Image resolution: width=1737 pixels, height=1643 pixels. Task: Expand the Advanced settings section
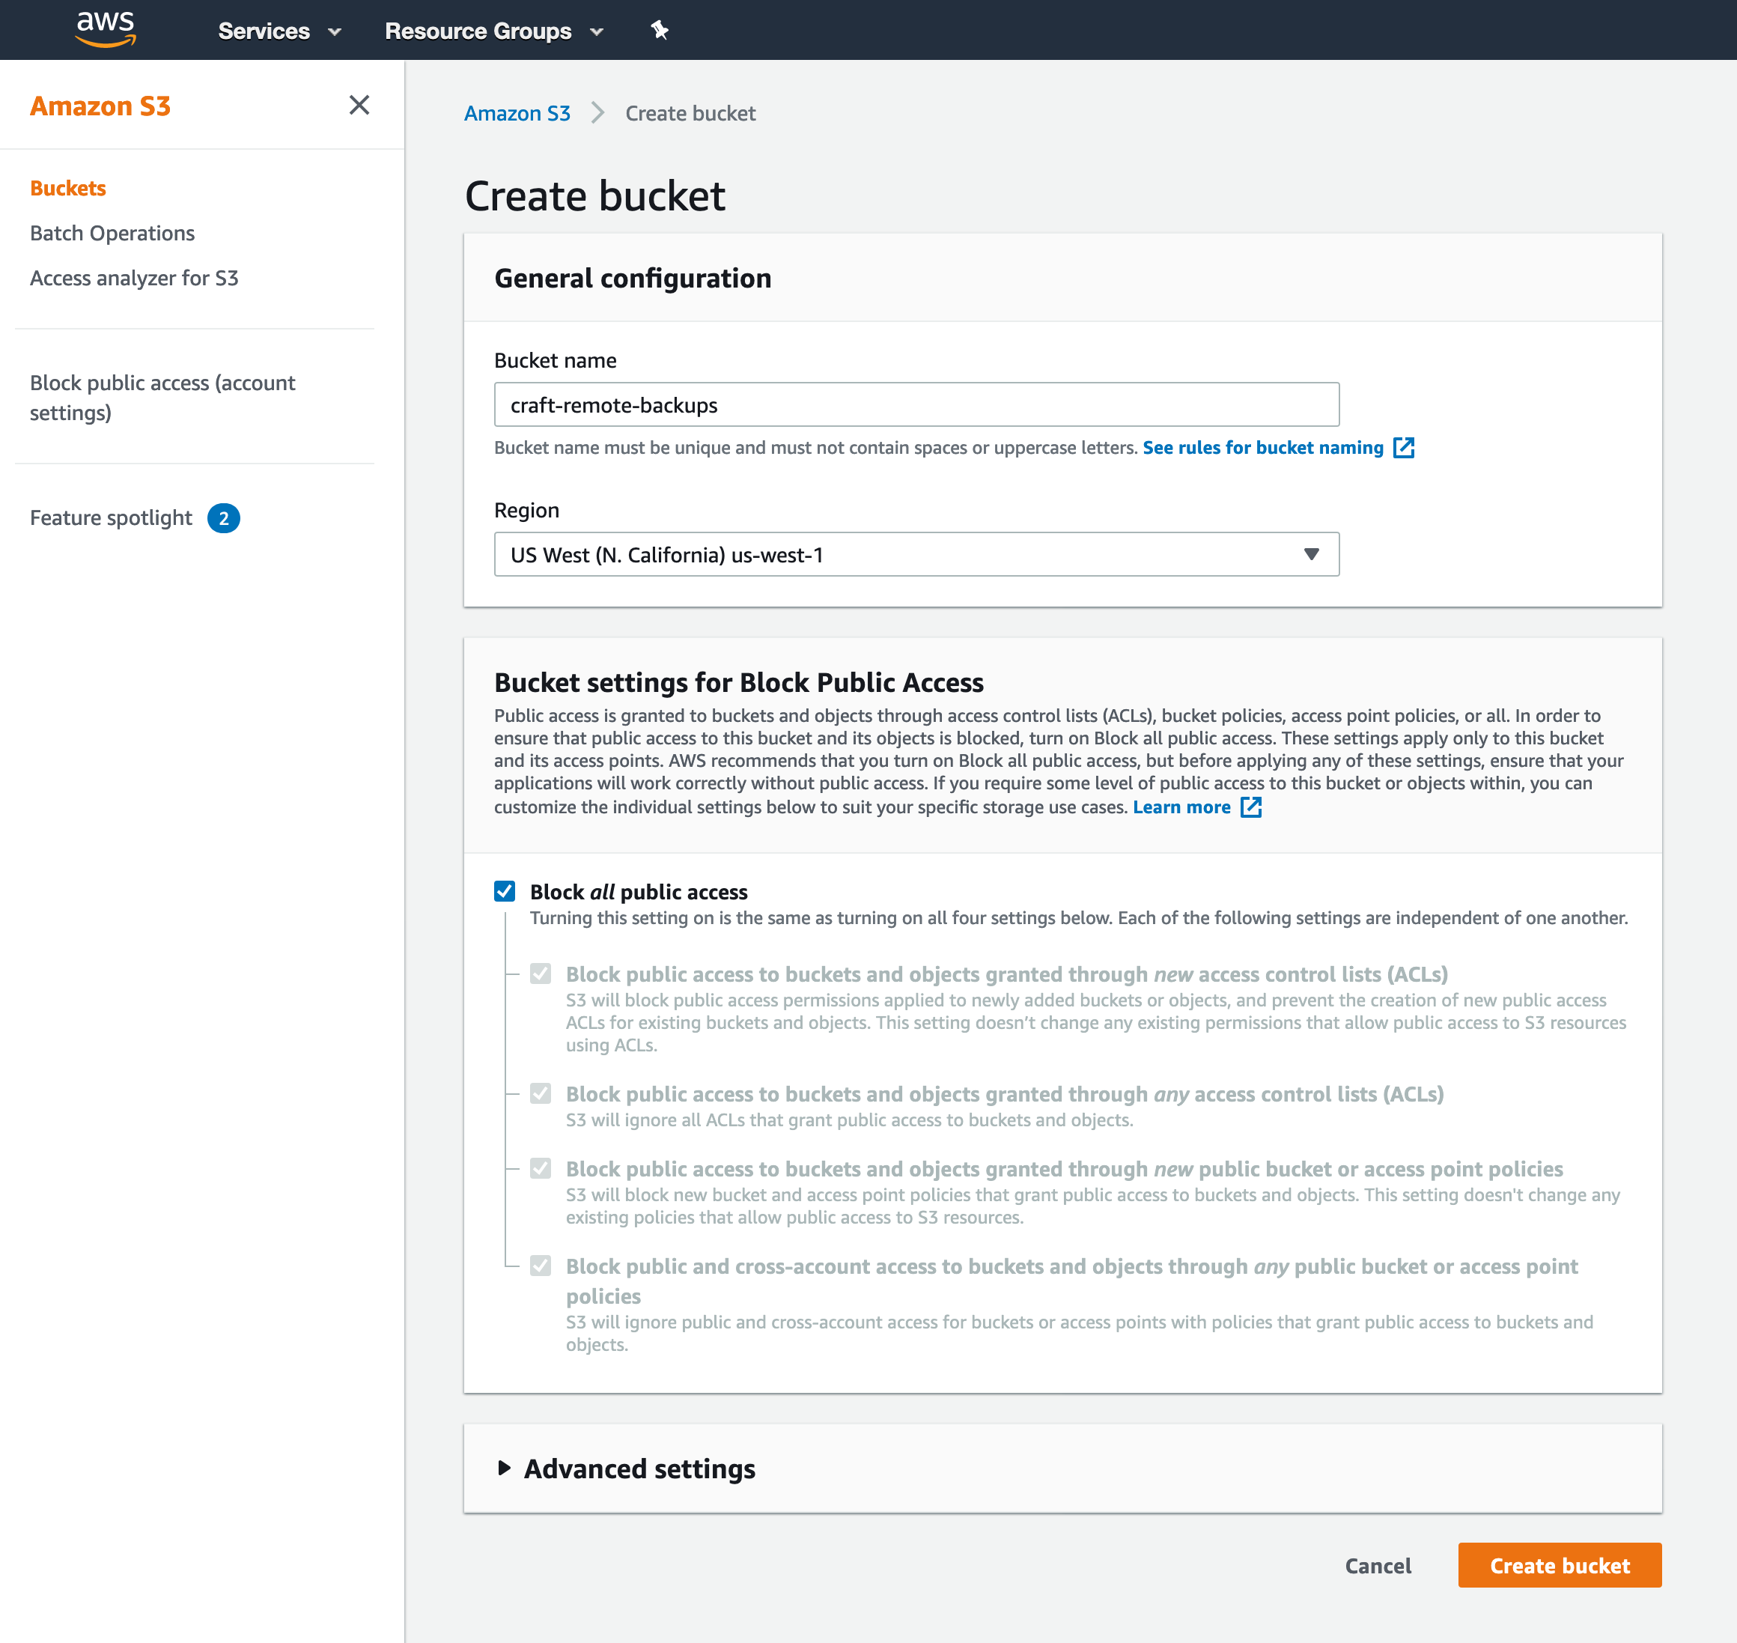626,1469
